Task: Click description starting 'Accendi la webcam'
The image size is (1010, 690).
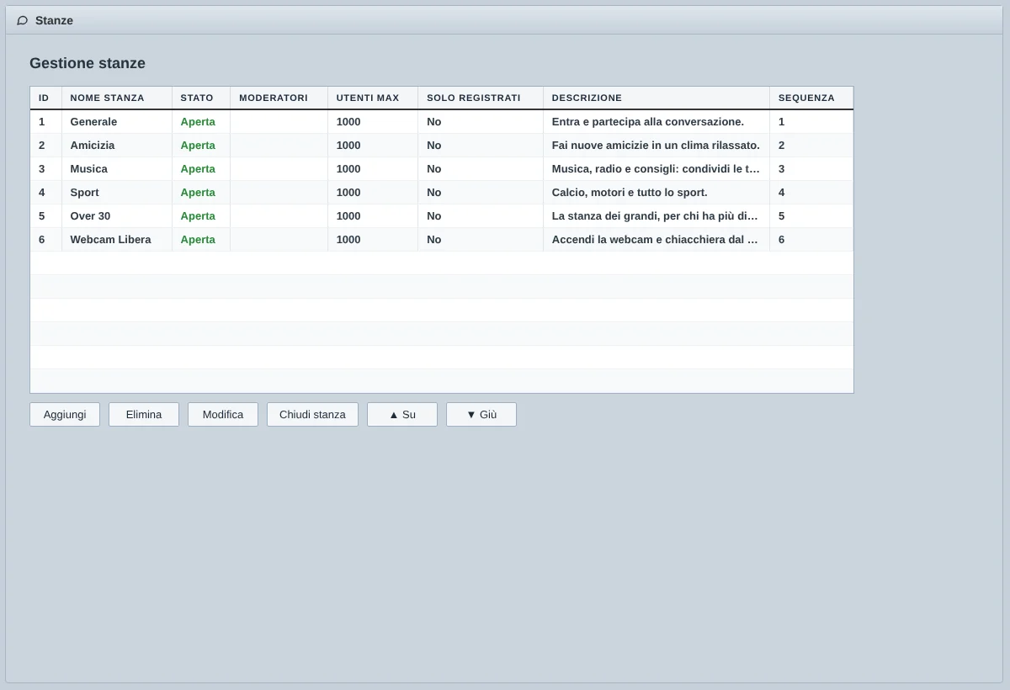Action: [656, 240]
